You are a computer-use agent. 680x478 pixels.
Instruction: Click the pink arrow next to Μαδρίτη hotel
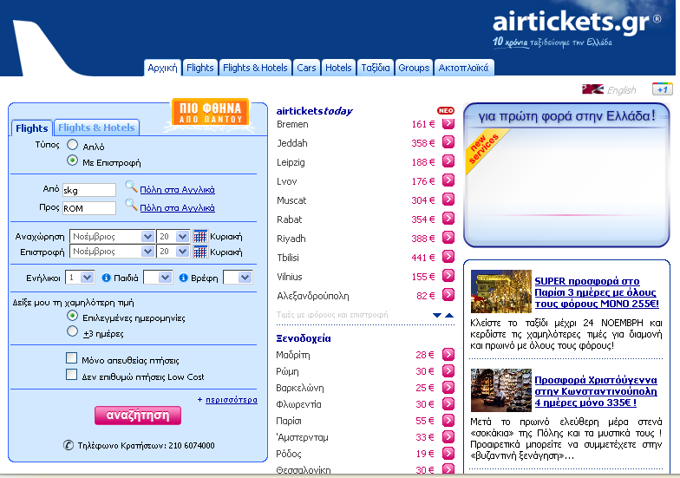(448, 354)
